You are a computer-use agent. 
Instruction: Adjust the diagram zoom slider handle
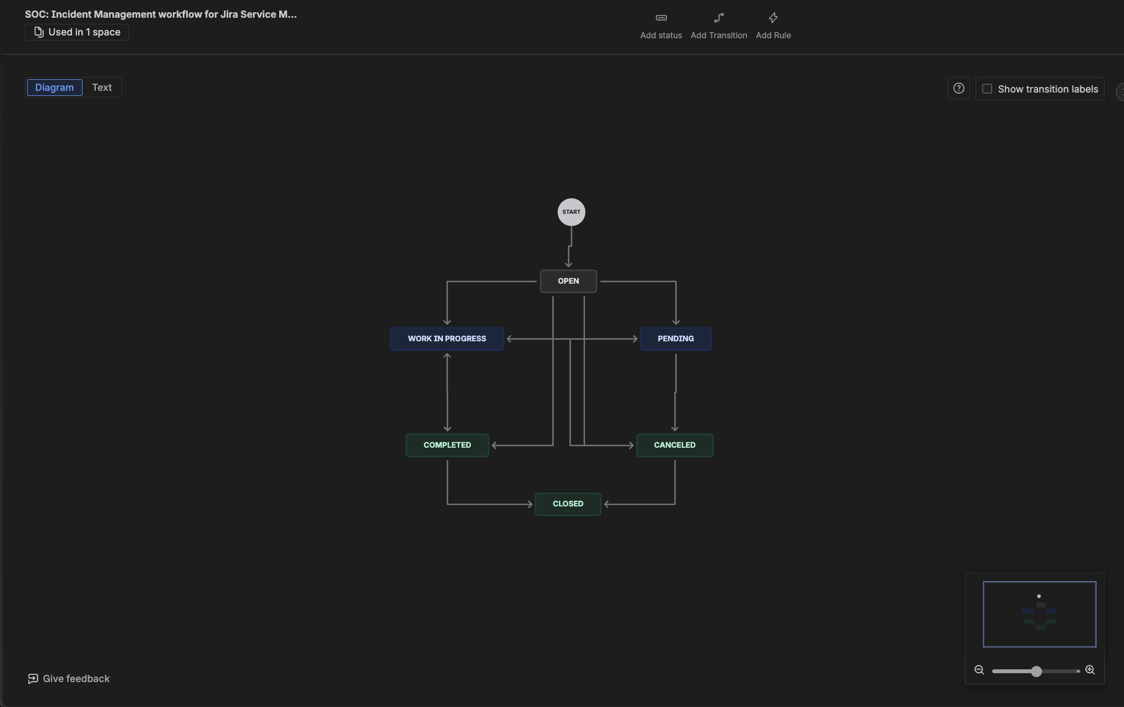coord(1036,672)
